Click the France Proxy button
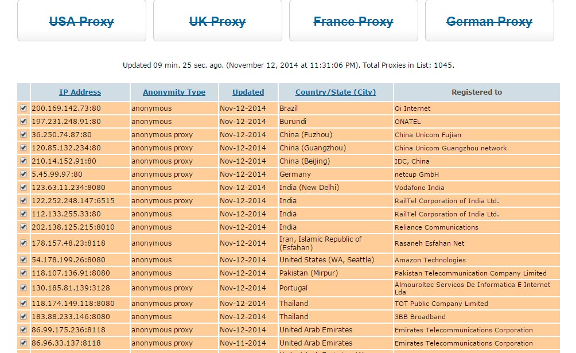The width and height of the screenshot is (576, 353). [x=353, y=21]
